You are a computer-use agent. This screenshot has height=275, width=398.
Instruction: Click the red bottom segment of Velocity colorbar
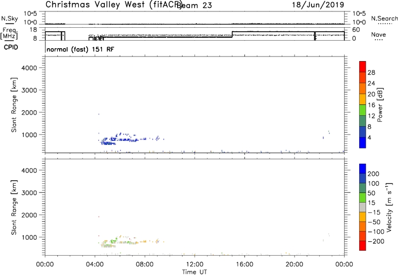coord(363,246)
